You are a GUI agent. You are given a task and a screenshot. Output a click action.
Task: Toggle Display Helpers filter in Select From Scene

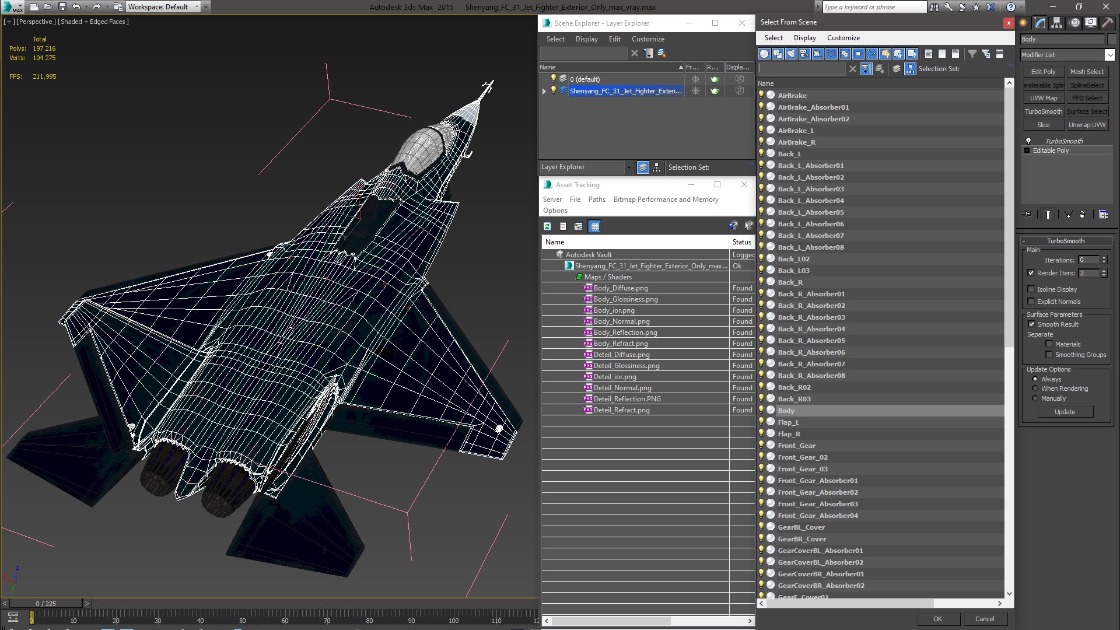818,54
